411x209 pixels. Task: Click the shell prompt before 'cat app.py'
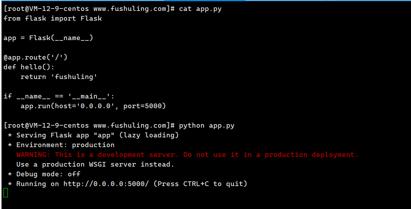coord(89,9)
